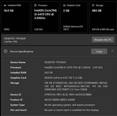Click the Product ID value 00329-00000-00003-AA089
This screenshot has height=116, width=117.
click(x=60, y=100)
